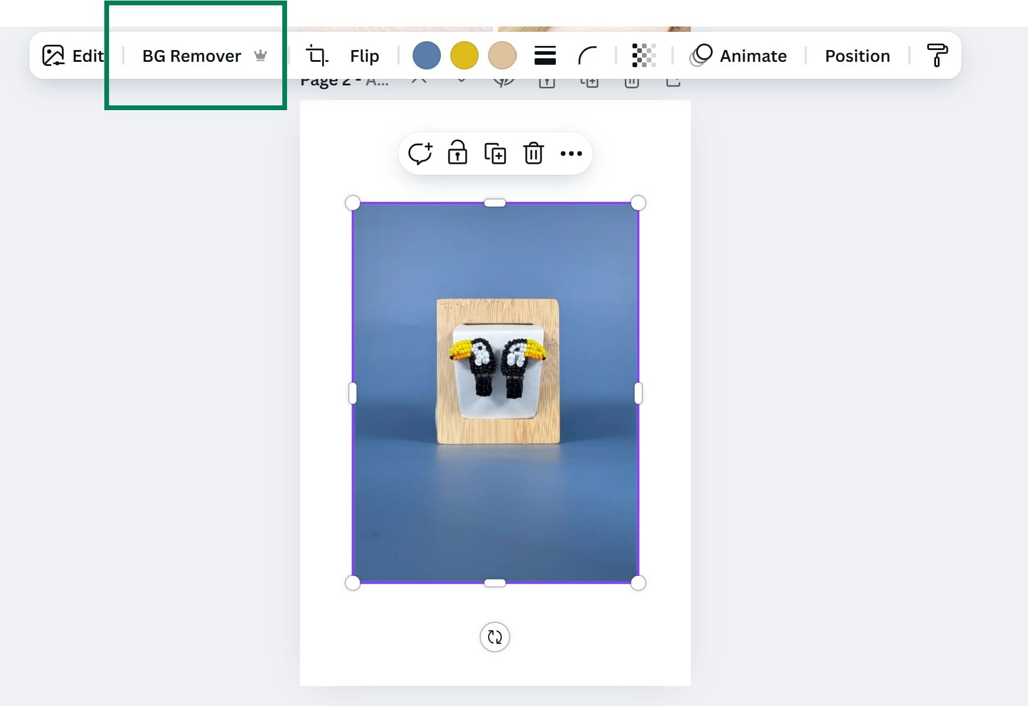1028x706 pixels.
Task: Click the right edge crop handle
Action: (x=638, y=393)
